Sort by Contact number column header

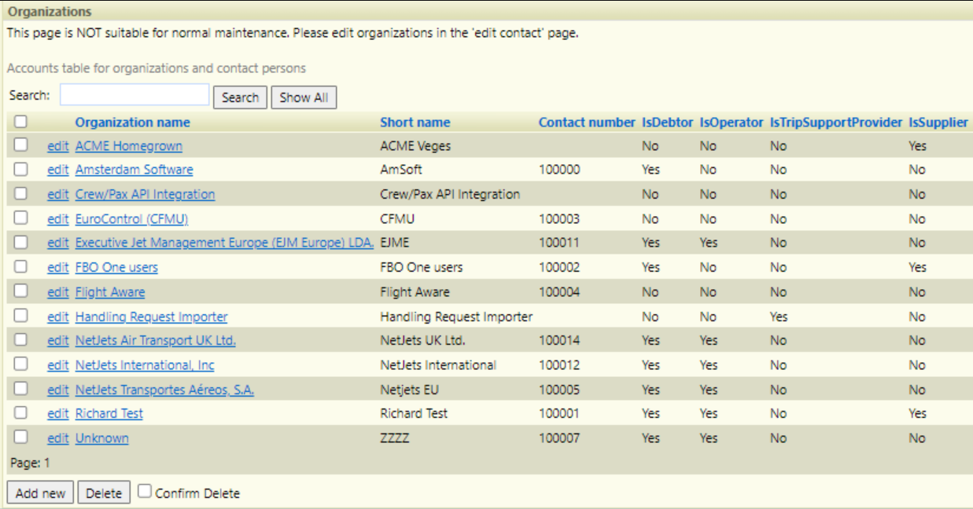[587, 123]
